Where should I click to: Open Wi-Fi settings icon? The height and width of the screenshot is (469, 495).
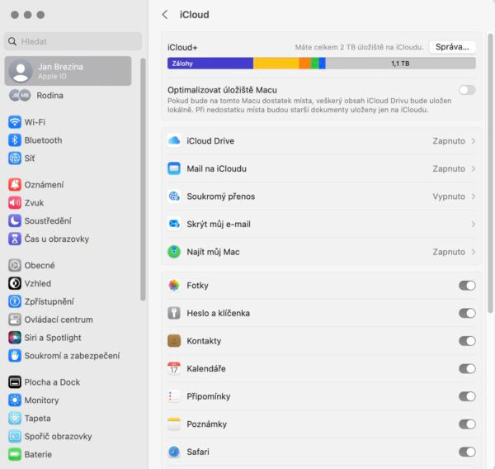click(x=15, y=122)
